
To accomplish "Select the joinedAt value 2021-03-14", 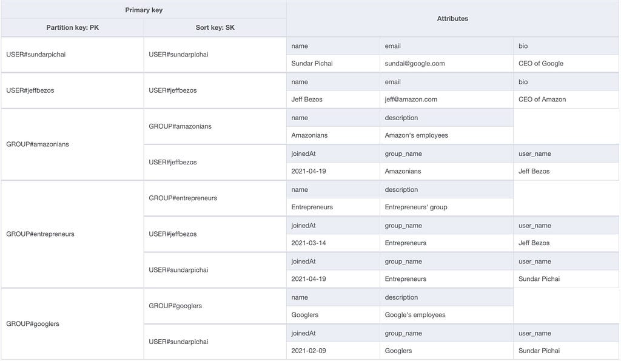I will (x=333, y=243).
